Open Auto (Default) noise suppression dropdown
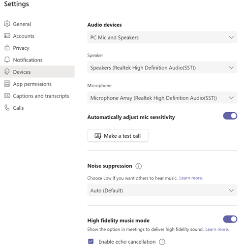The width and height of the screenshot is (245, 250). tap(162, 190)
